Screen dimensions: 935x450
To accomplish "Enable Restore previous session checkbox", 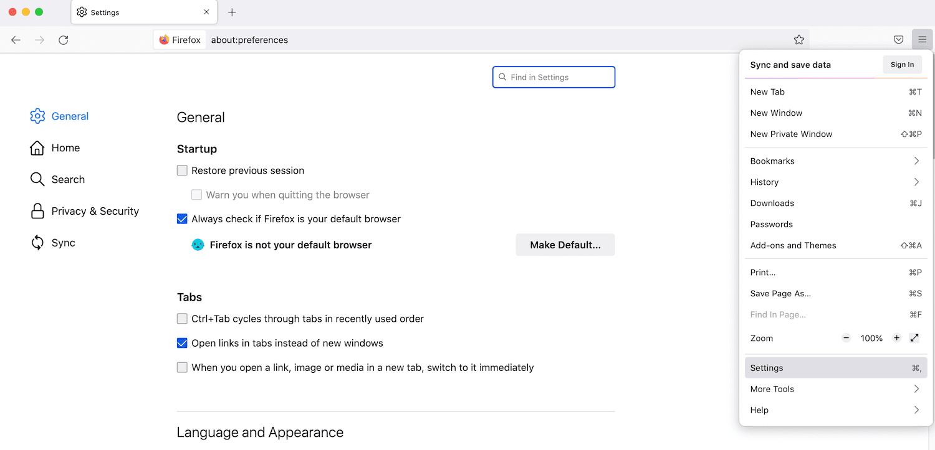I will click(182, 171).
